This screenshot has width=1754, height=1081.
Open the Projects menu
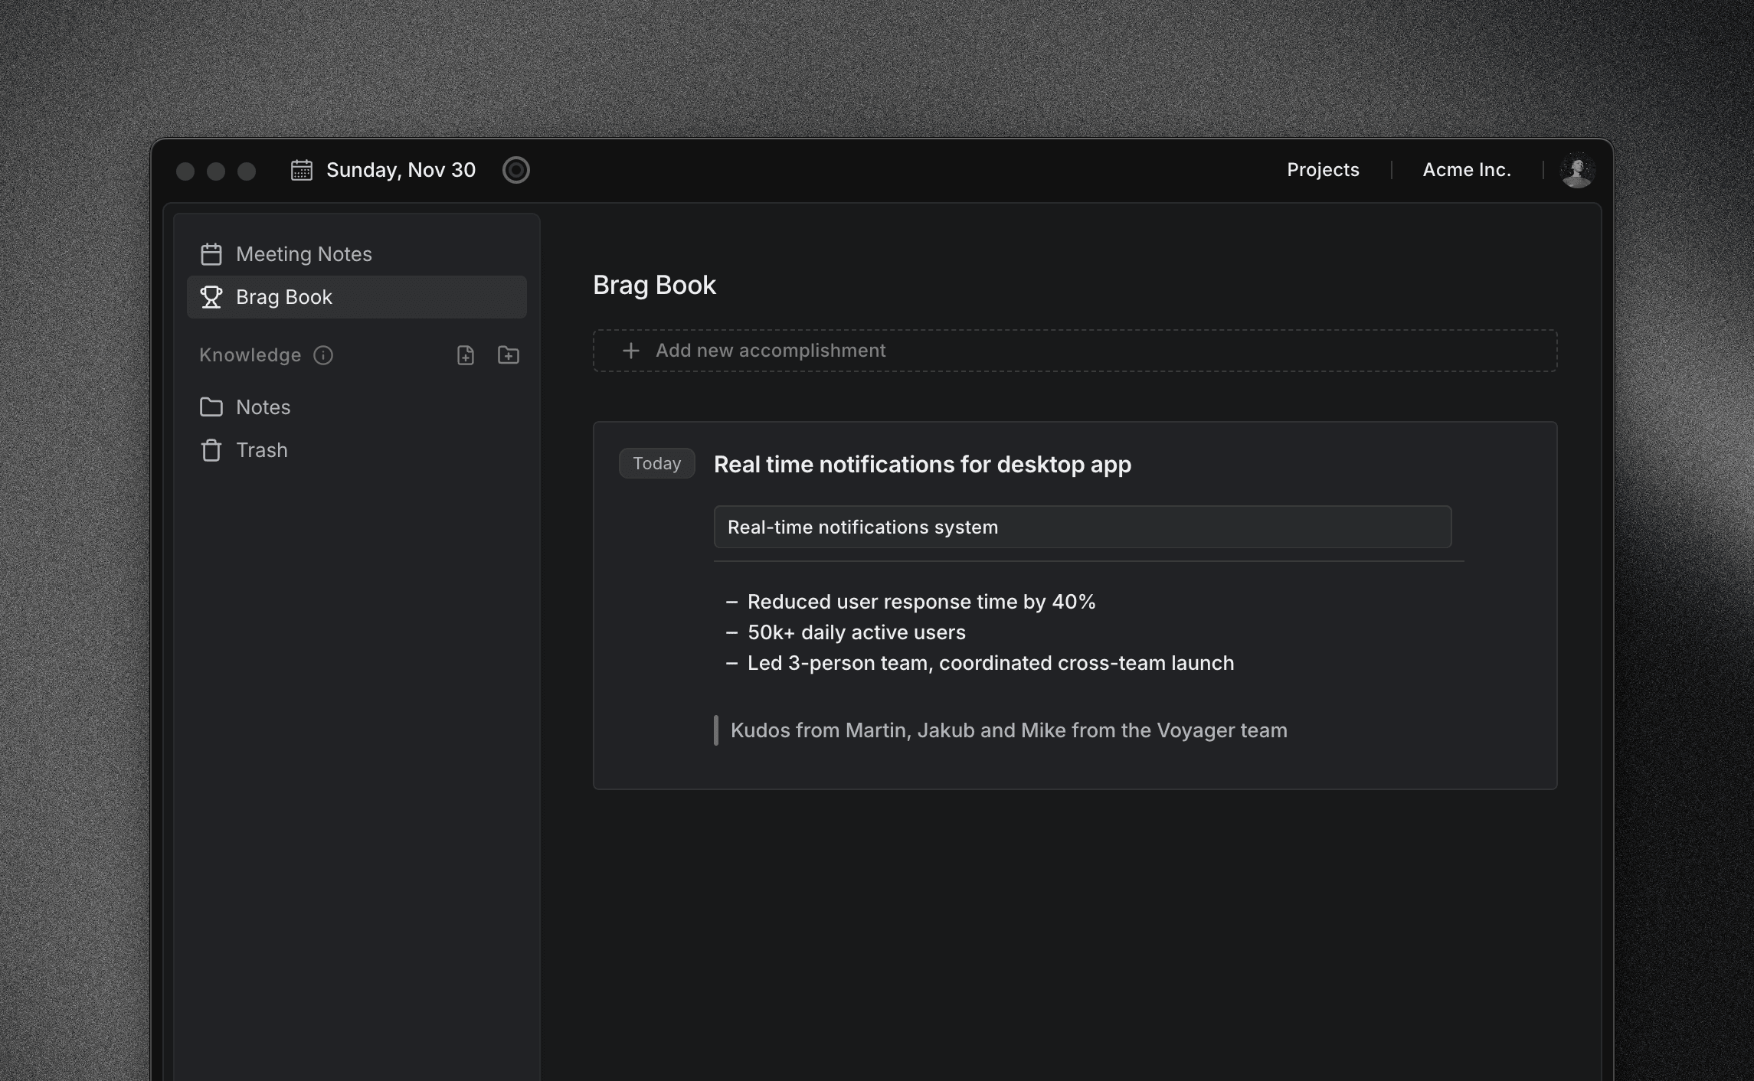click(1322, 170)
